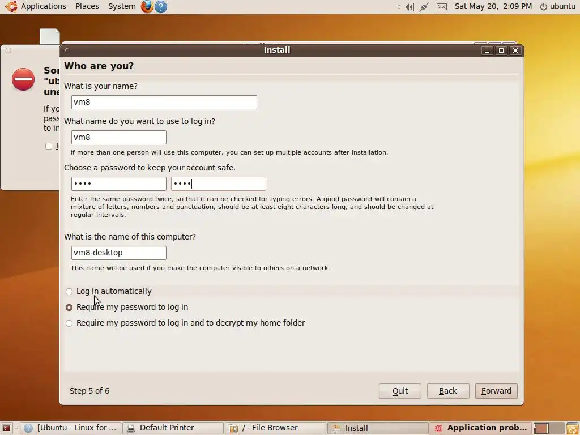Viewport: 580px width, 435px height.
Task: Maximize the Install window
Action: pos(501,50)
